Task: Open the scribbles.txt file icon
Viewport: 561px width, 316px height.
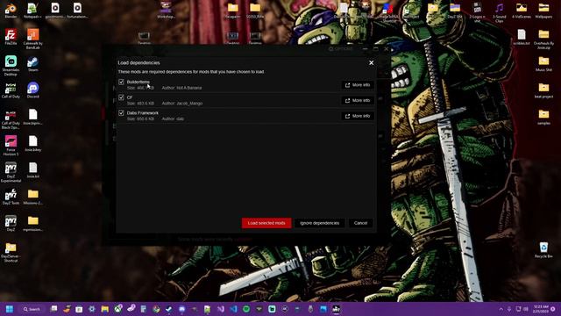Action: 522,37
